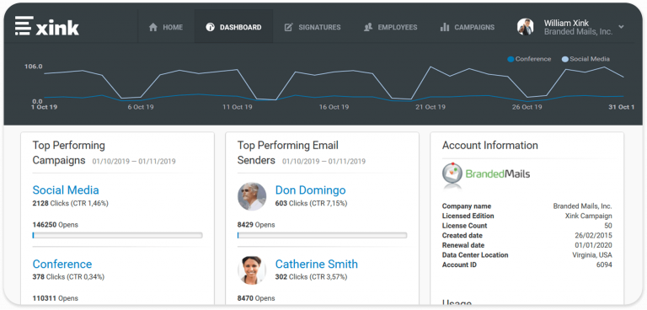The image size is (647, 310).
Task: Go to the Campaigns tab
Action: coord(467,27)
